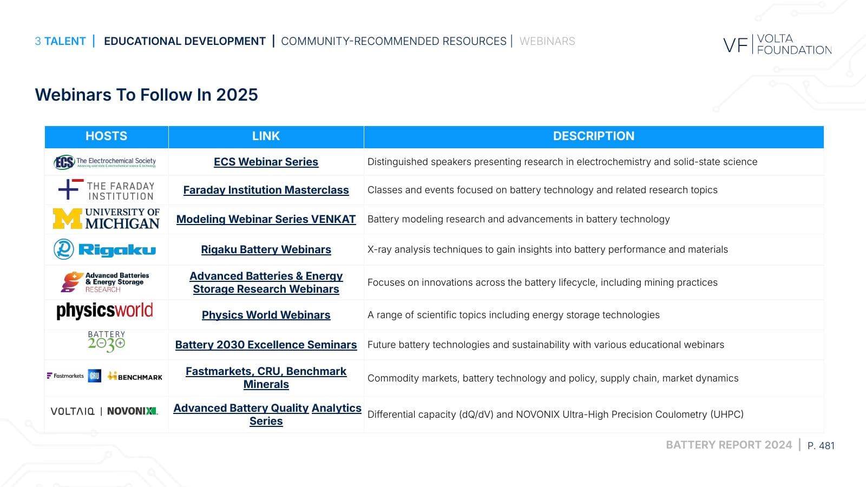866x487 pixels.
Task: Click COMMUNITY-RECOMMENDED RESOURCES breadcrumb
Action: pyautogui.click(x=393, y=41)
